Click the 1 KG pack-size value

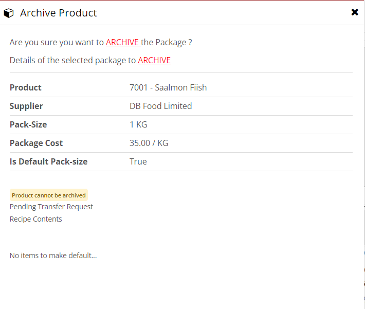(x=138, y=124)
